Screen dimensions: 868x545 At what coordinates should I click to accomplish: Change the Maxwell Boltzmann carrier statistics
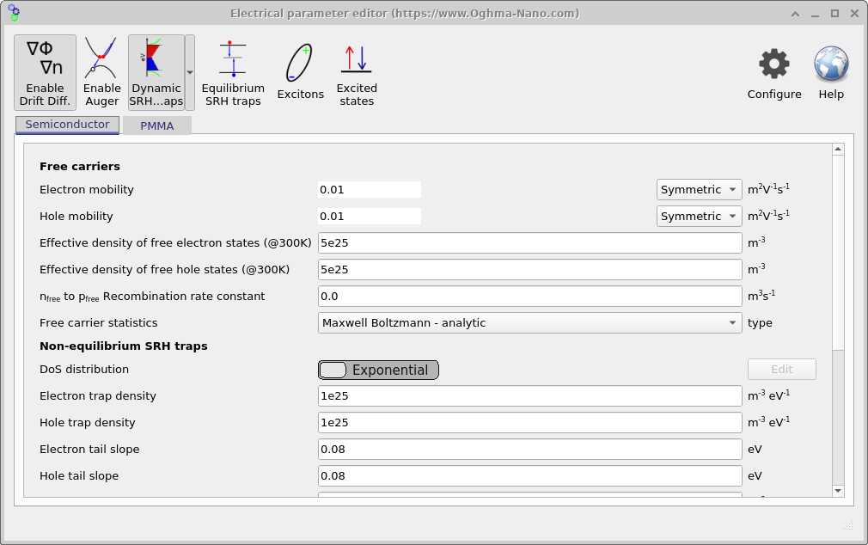pos(529,322)
